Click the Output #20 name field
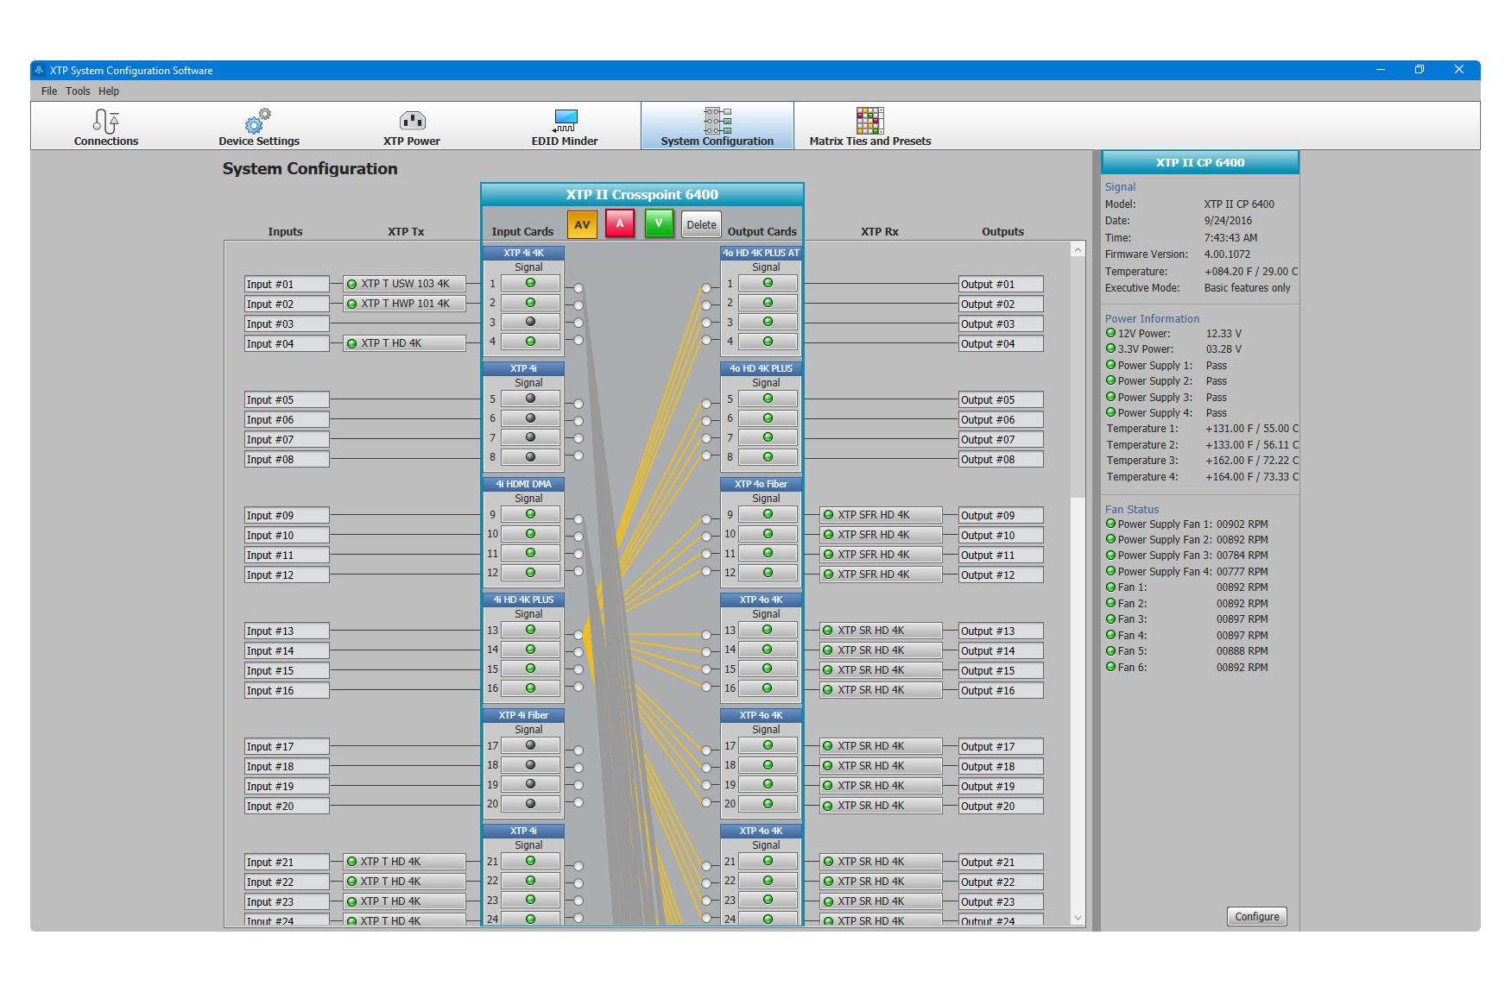The width and height of the screenshot is (1511, 992). pyautogui.click(x=1001, y=806)
